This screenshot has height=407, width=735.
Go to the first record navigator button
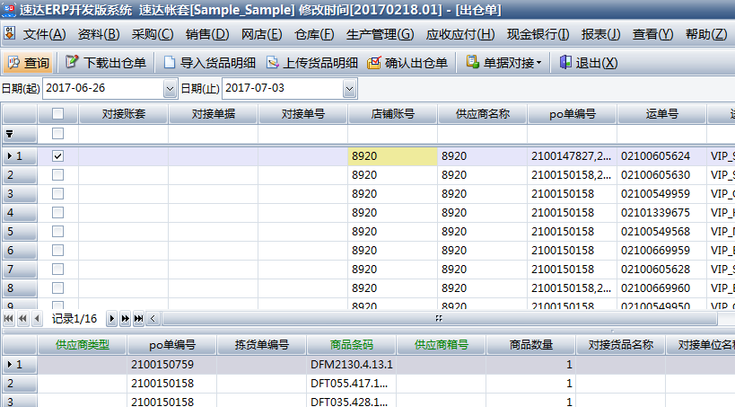click(x=8, y=319)
